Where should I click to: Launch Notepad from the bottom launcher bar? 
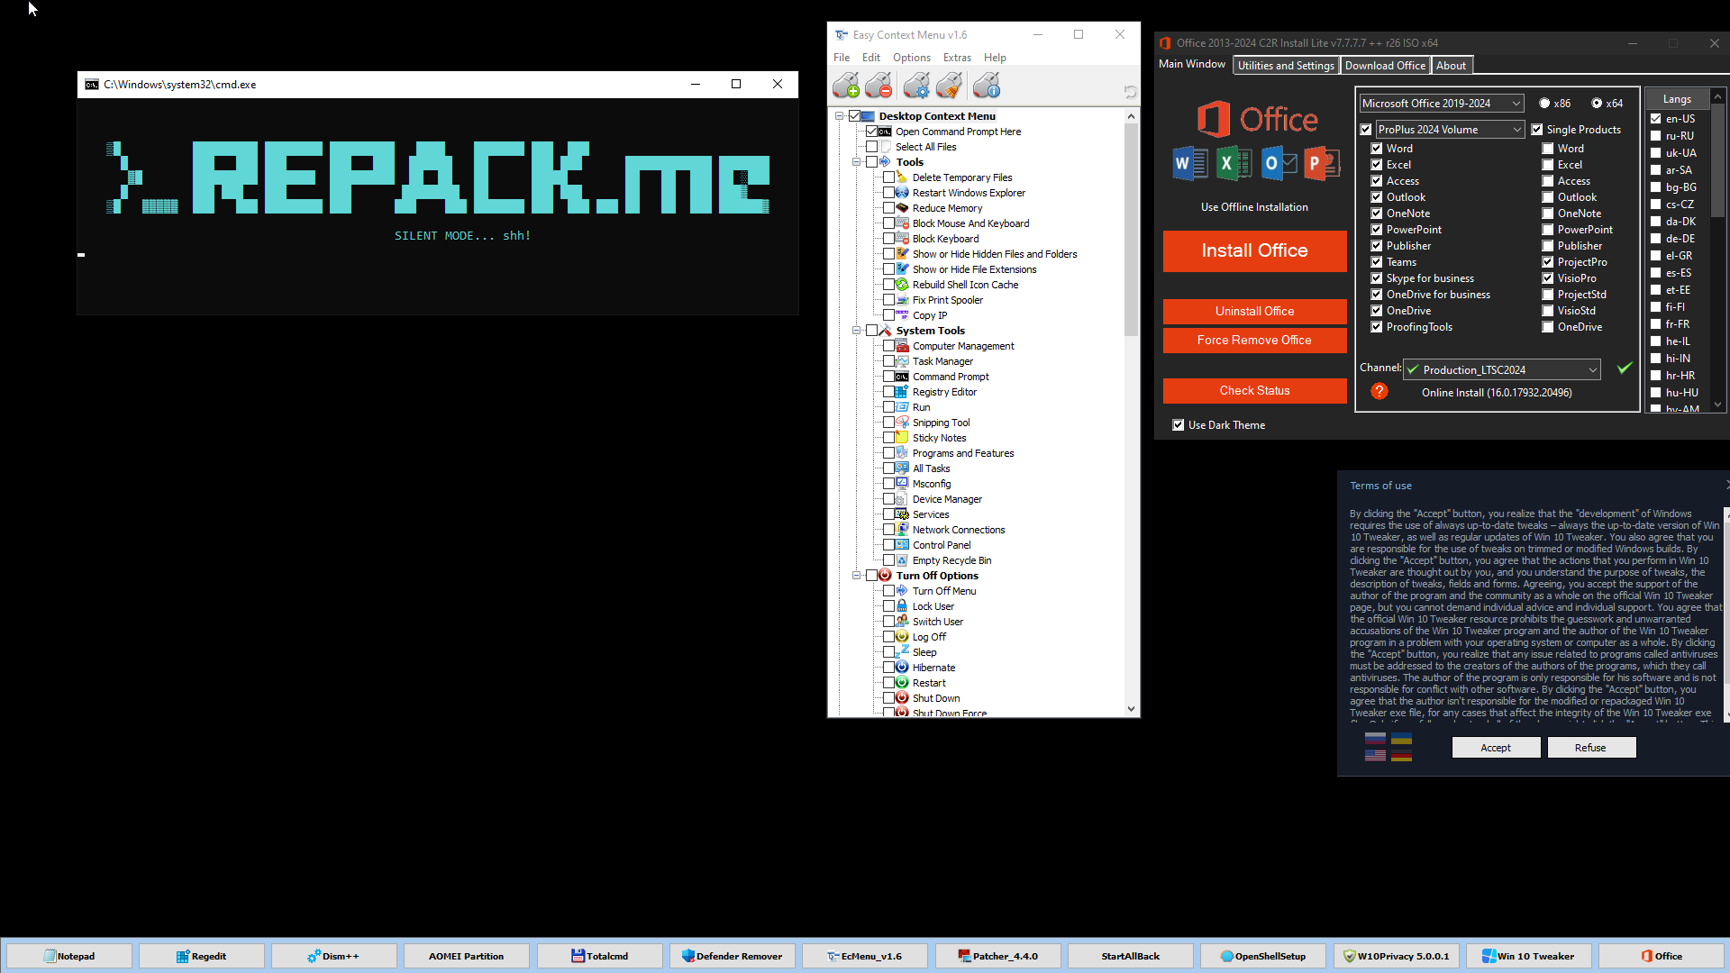[69, 956]
